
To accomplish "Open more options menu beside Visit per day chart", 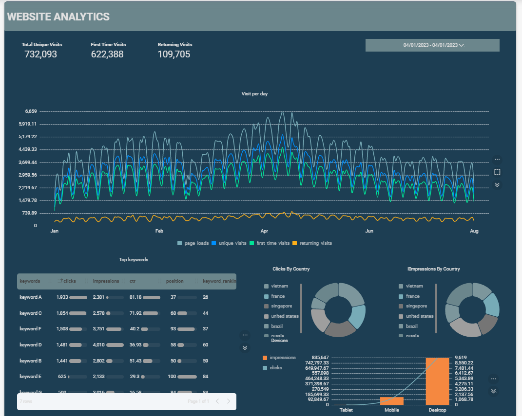I will click(497, 160).
